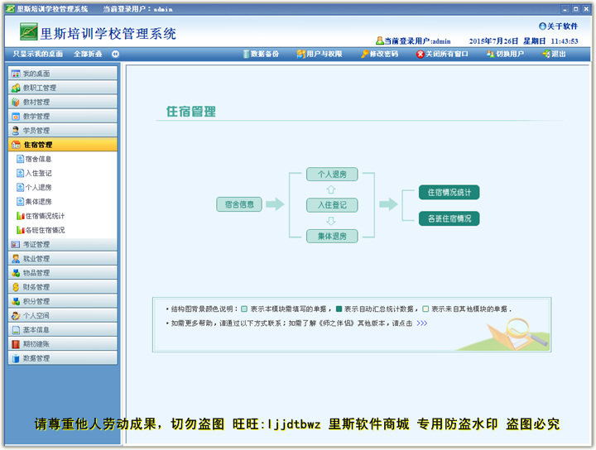Click 退出 toolbar item

(x=554, y=54)
